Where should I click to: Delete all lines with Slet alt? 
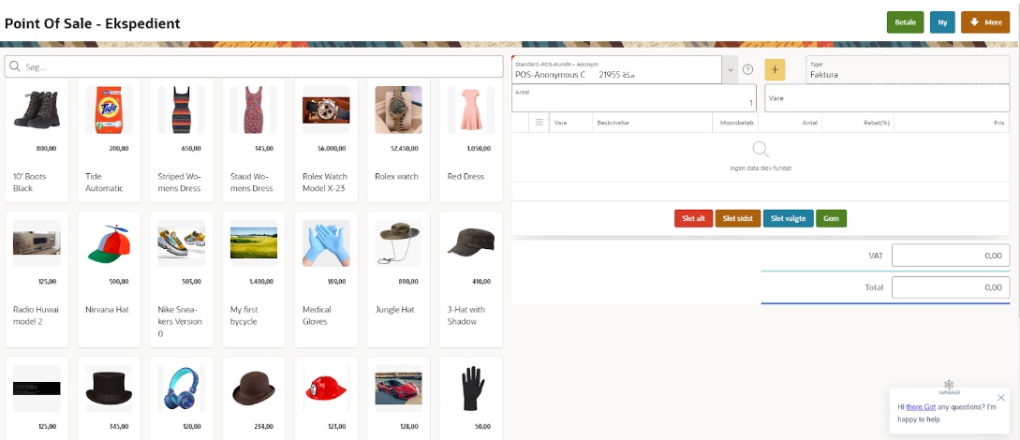pos(693,218)
